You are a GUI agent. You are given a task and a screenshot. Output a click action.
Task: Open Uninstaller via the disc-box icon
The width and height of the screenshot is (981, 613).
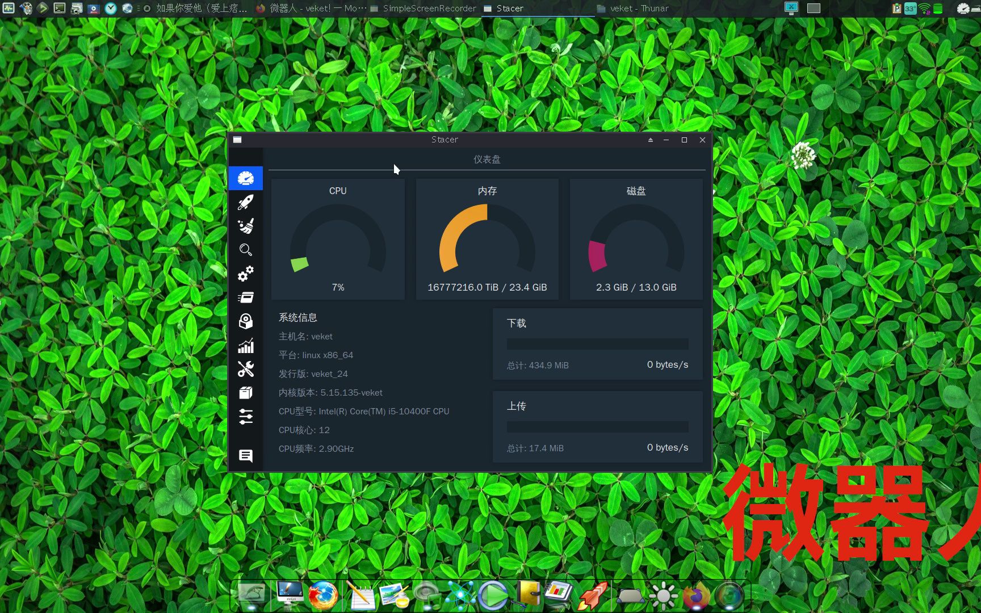[246, 321]
